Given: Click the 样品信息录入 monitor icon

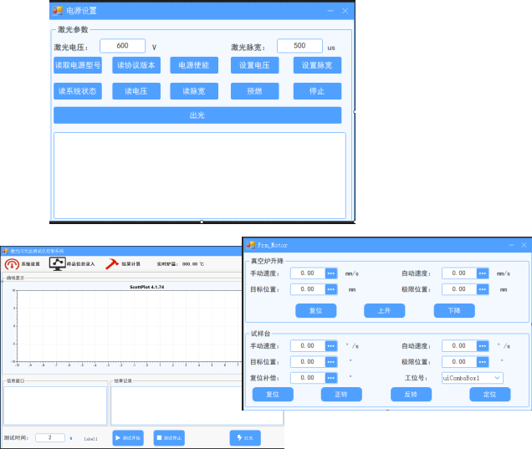Looking at the screenshot, I should pos(58,263).
